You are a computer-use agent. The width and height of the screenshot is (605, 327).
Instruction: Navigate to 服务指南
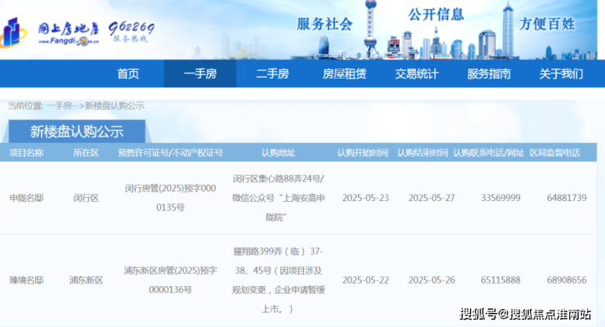(x=489, y=74)
